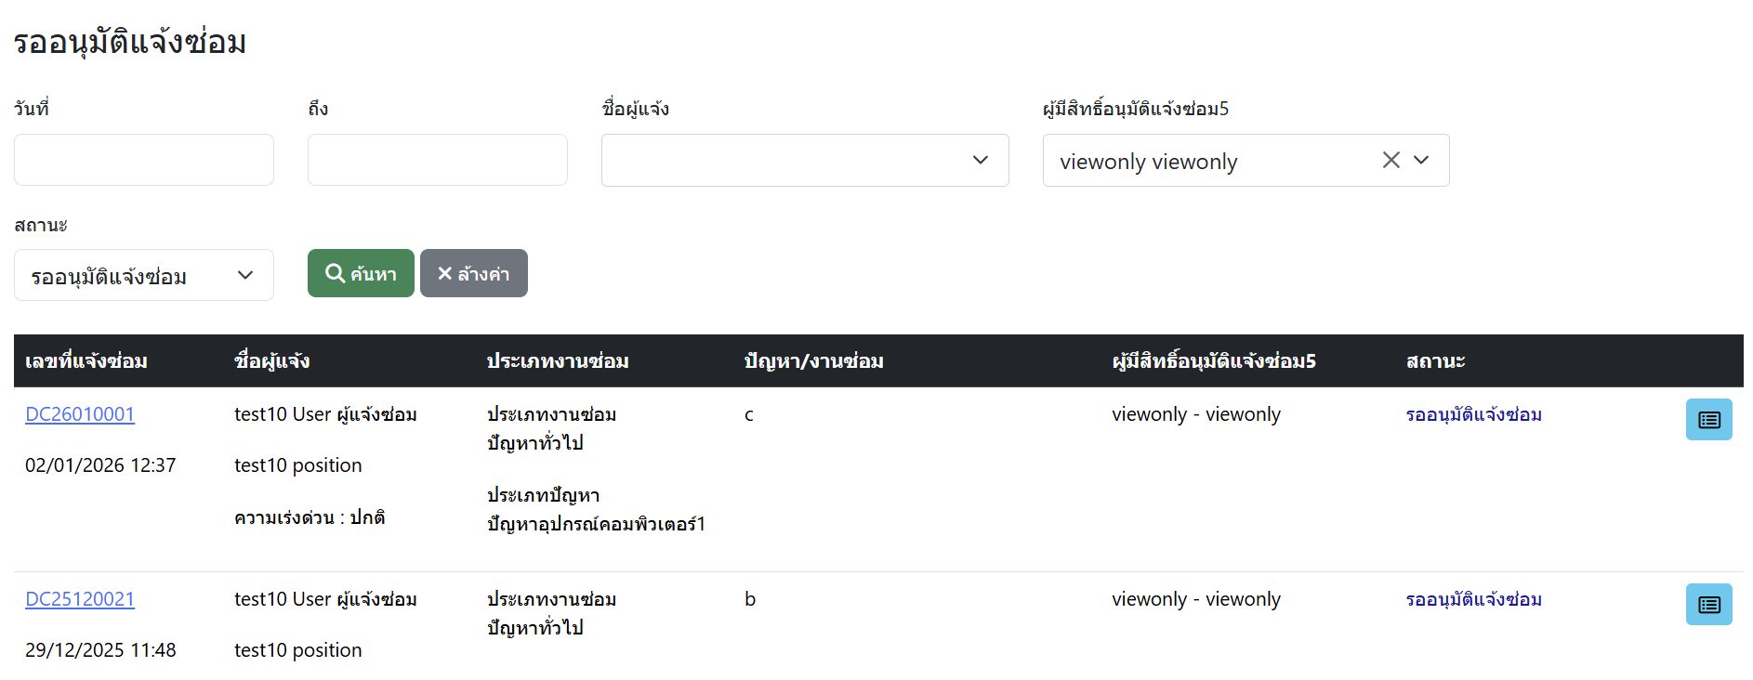Screen dimensions: 1753x680
Task: Open repair request DC25120021 link
Action: point(80,599)
